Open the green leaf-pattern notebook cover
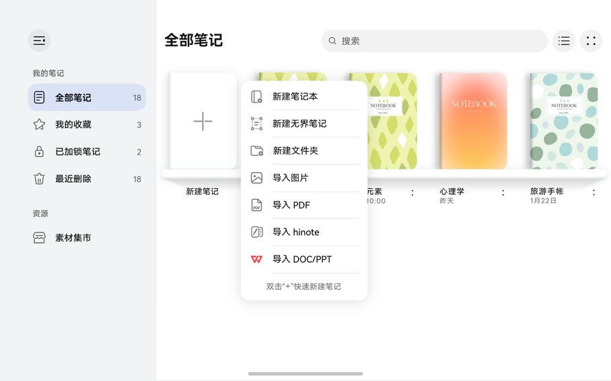This screenshot has width=611, height=381. [x=392, y=121]
